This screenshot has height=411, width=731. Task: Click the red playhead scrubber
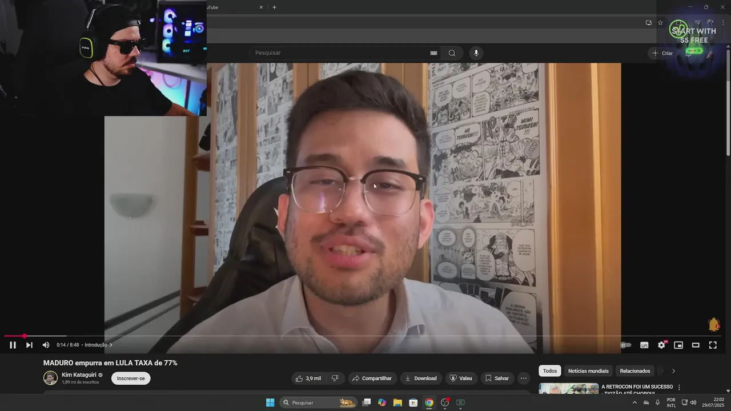click(x=24, y=336)
